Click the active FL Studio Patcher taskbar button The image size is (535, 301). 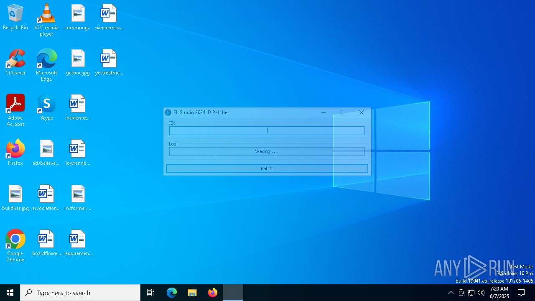[233, 293]
